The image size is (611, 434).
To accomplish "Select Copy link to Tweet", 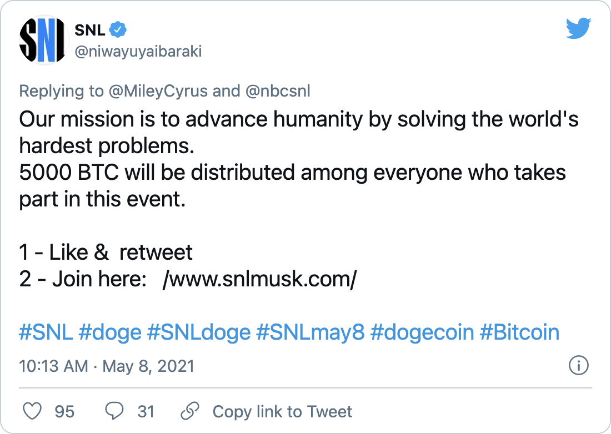I will (282, 411).
